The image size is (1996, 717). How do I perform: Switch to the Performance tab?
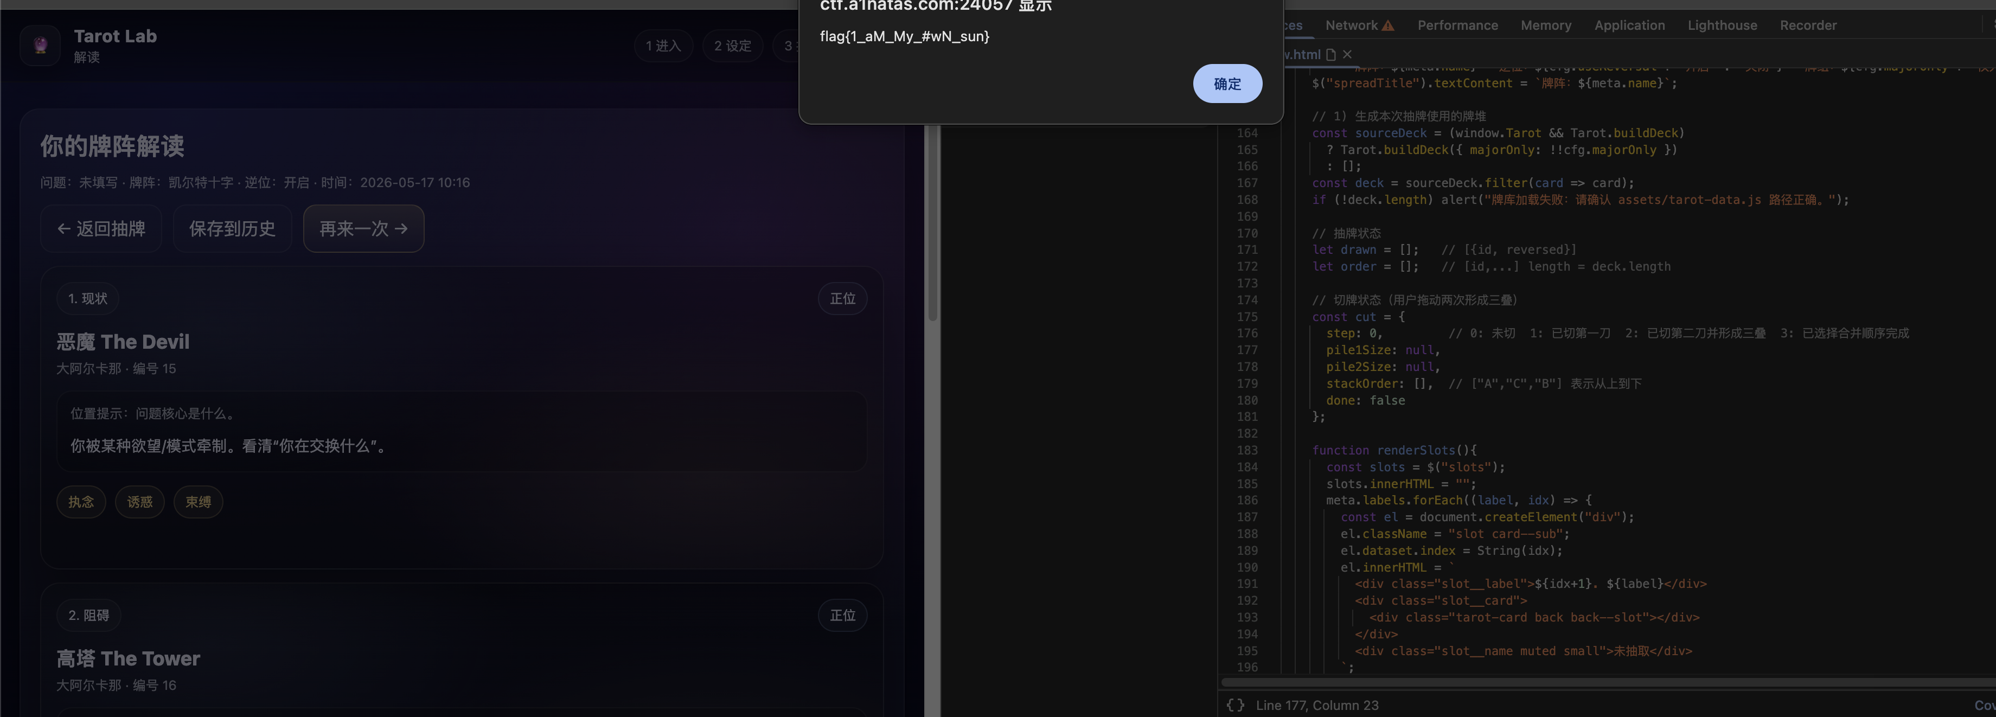pyautogui.click(x=1457, y=25)
